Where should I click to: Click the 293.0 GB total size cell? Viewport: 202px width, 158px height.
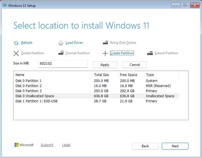(101, 91)
